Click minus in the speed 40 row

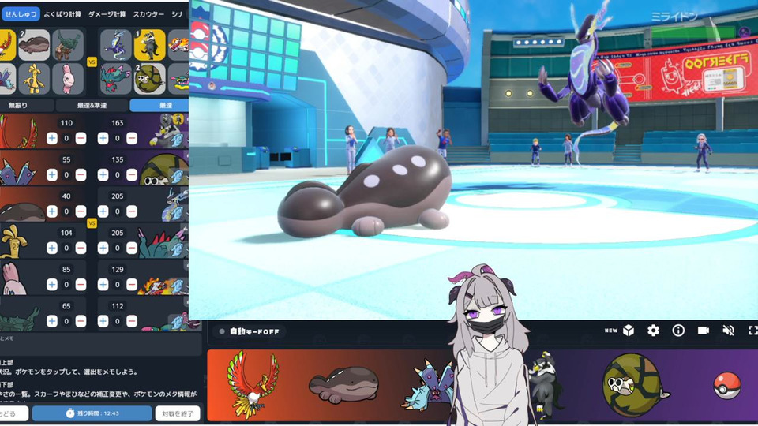tap(81, 211)
